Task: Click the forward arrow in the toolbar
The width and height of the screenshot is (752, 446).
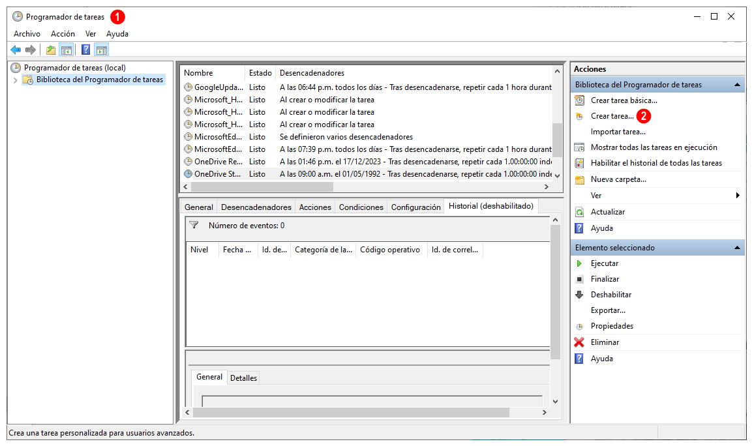Action: coord(31,50)
